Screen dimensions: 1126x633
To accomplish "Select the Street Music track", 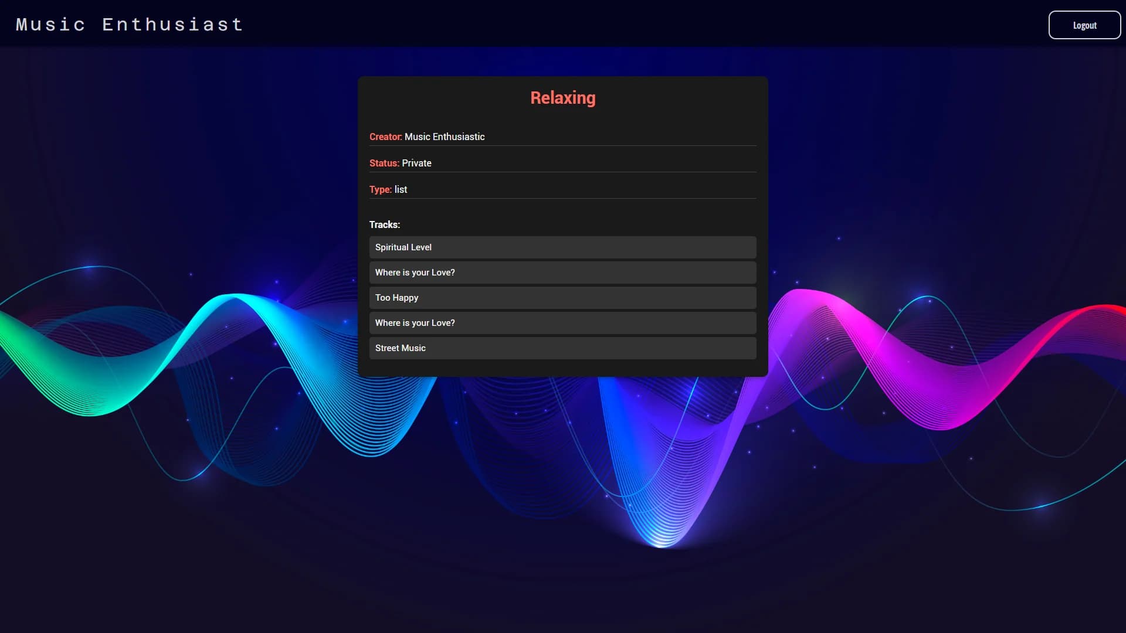I will (400, 348).
